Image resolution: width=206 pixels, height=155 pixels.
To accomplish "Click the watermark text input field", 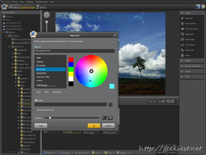I will point(75,51).
